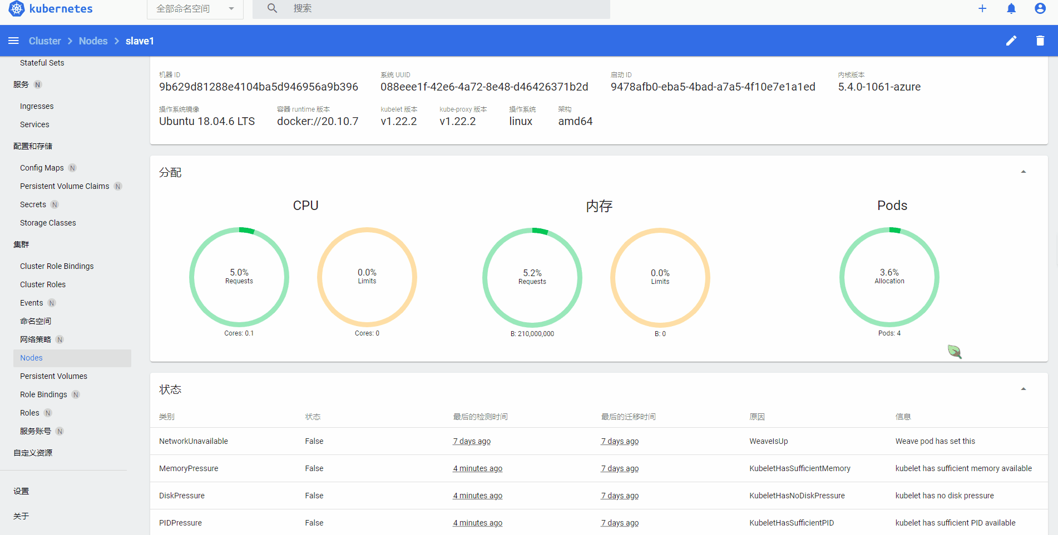Go to Nodes breadcrumb link
The height and width of the screenshot is (535, 1058).
93,41
